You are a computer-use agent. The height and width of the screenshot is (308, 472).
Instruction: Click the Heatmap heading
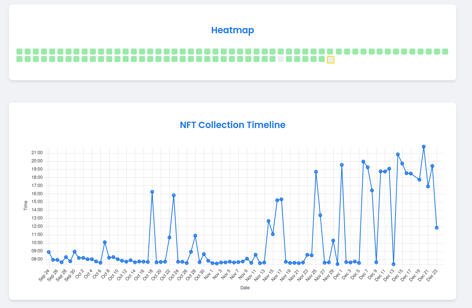point(233,30)
